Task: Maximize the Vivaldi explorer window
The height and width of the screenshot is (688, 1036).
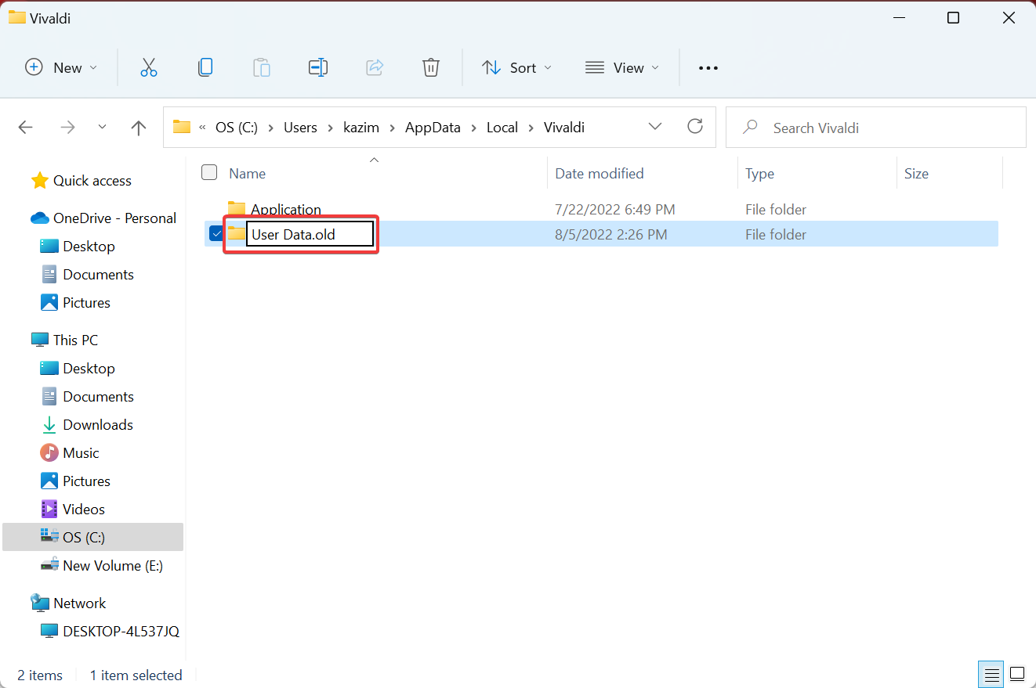Action: point(953,17)
